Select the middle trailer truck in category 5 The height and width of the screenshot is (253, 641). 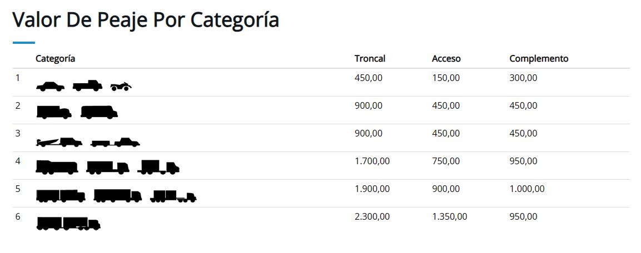118,195
